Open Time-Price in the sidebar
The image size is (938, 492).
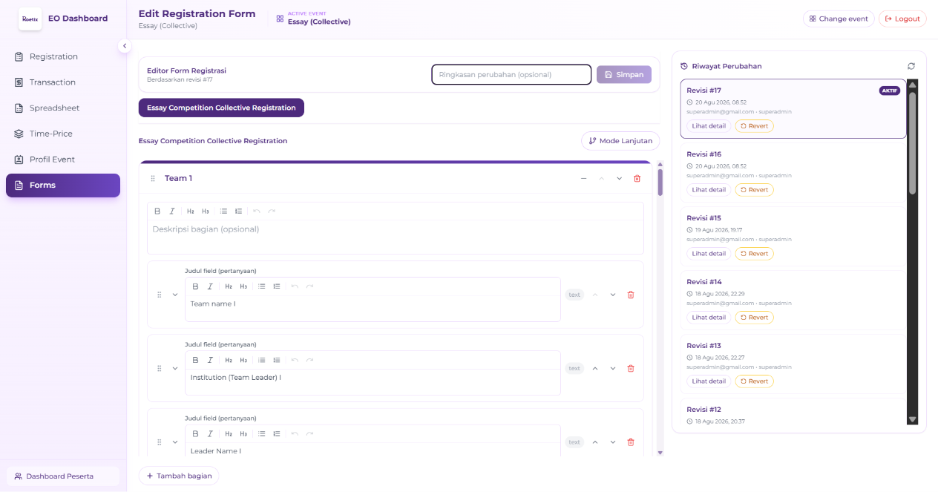pyautogui.click(x=63, y=134)
